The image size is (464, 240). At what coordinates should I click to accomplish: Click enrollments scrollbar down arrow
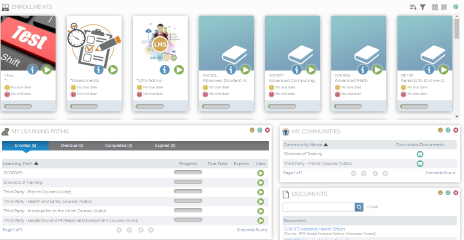pyautogui.click(x=457, y=117)
